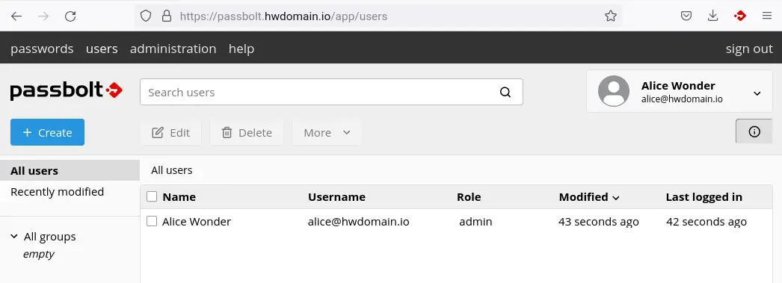Open the More actions dropdown

coord(327,132)
